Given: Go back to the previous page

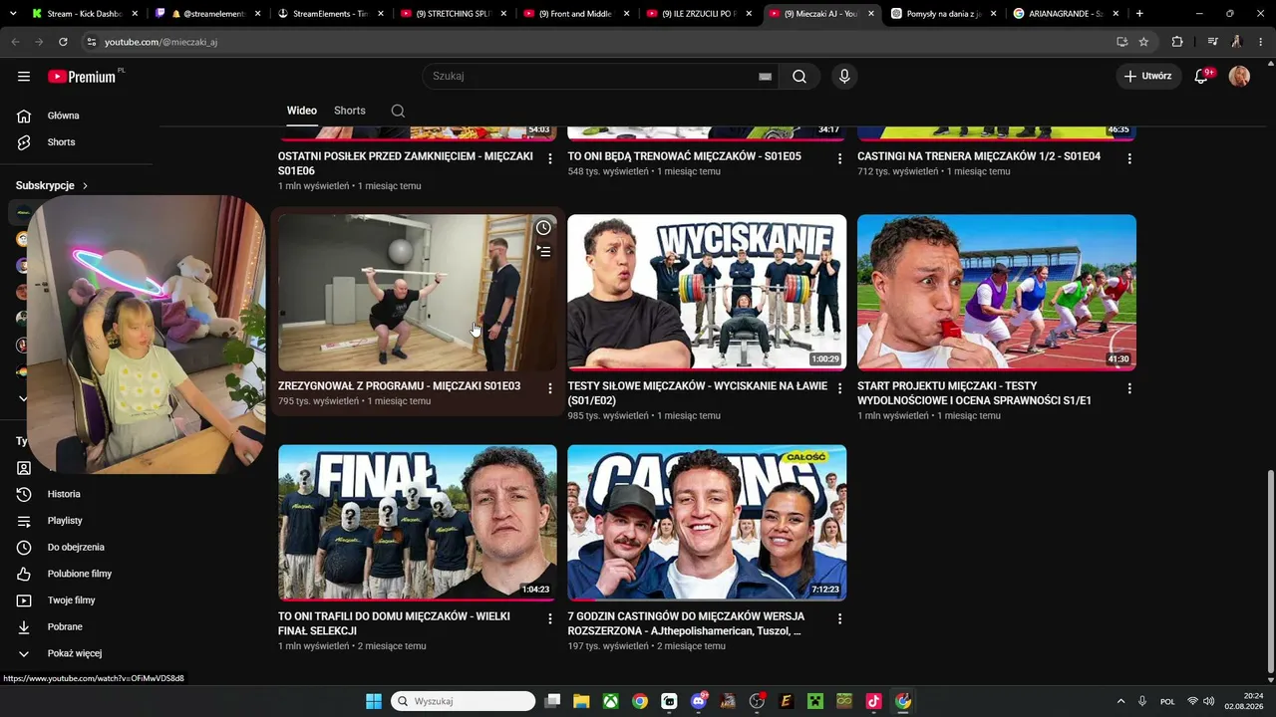Looking at the screenshot, I should pyautogui.click(x=15, y=42).
